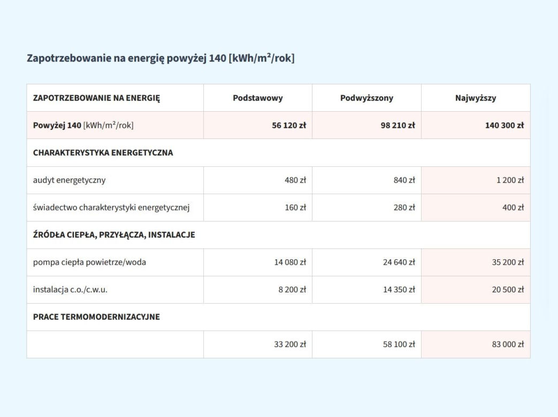The image size is (558, 417).
Task: Click the Najwyższy column header
Action: coord(476,98)
